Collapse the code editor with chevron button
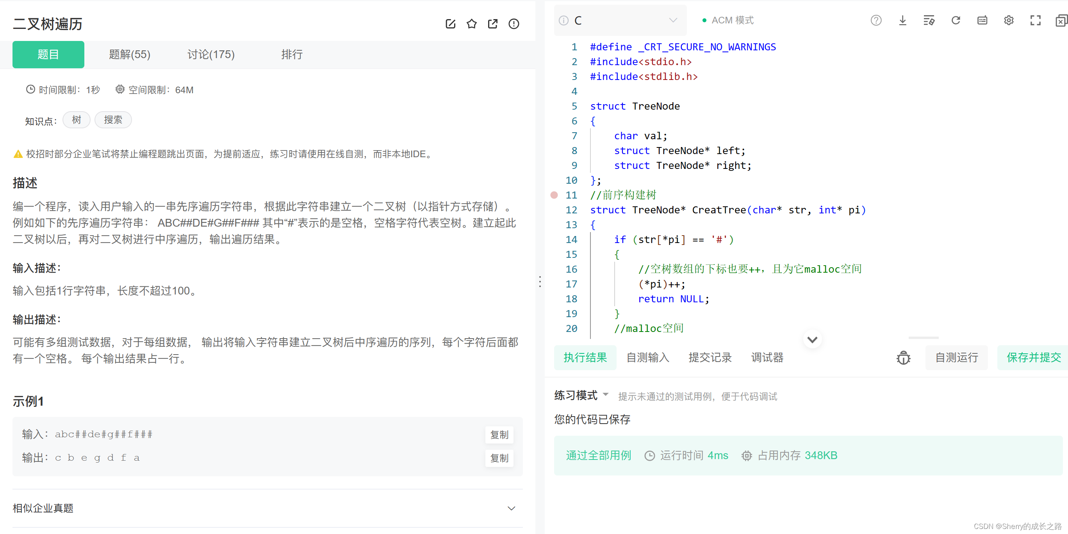1068x534 pixels. coord(812,340)
